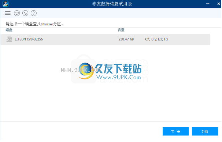Click the registration key icon

click(x=25, y=13)
